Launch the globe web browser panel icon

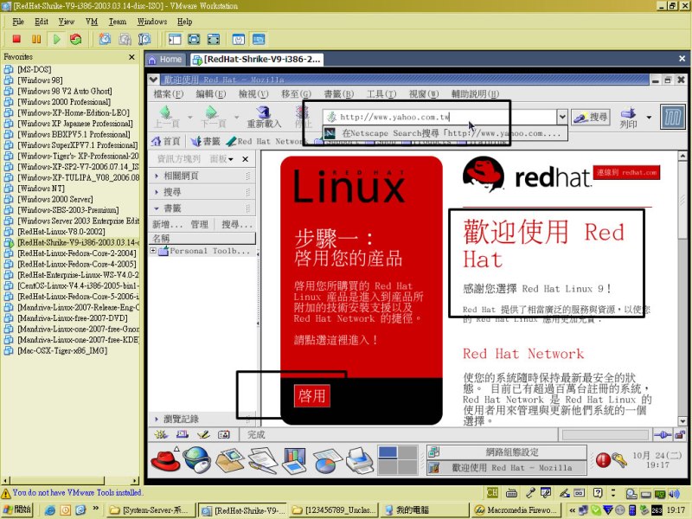[x=196, y=460]
